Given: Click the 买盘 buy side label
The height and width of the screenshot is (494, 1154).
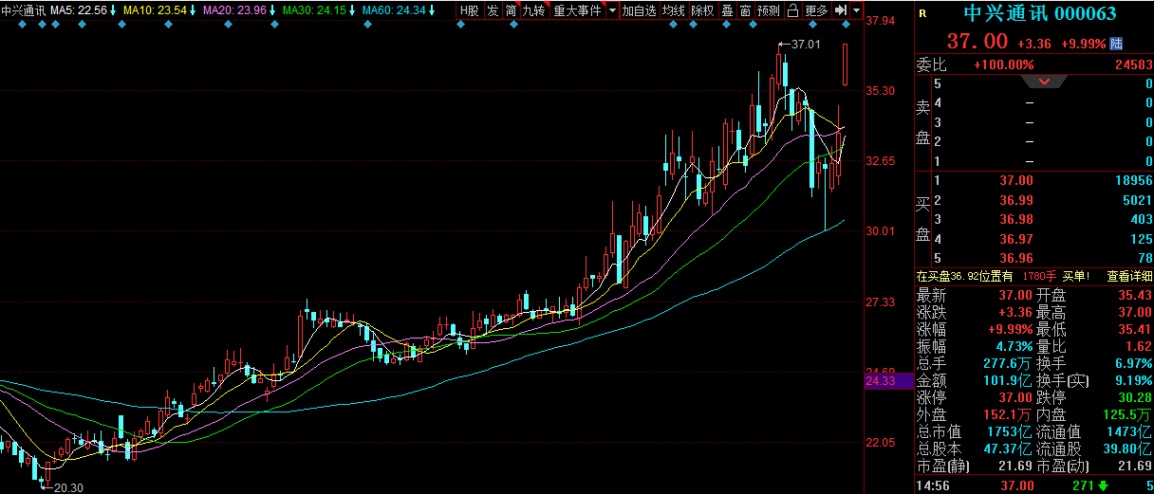Looking at the screenshot, I should [922, 219].
